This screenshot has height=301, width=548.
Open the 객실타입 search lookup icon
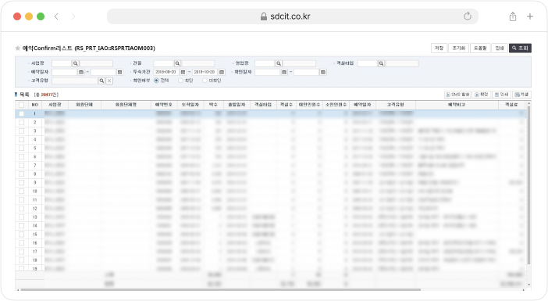click(381, 63)
